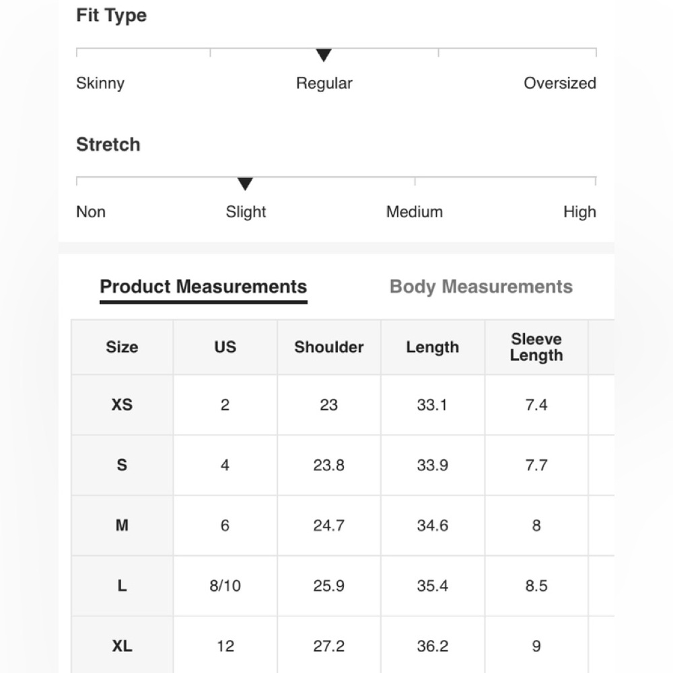The width and height of the screenshot is (673, 673).
Task: Choose the High stretch label
Action: point(579,212)
